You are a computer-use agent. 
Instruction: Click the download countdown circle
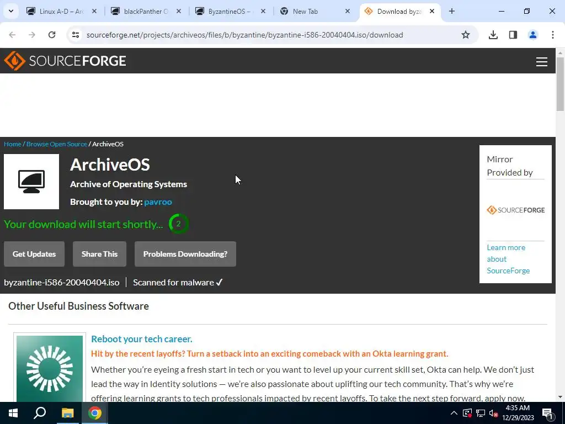click(178, 224)
